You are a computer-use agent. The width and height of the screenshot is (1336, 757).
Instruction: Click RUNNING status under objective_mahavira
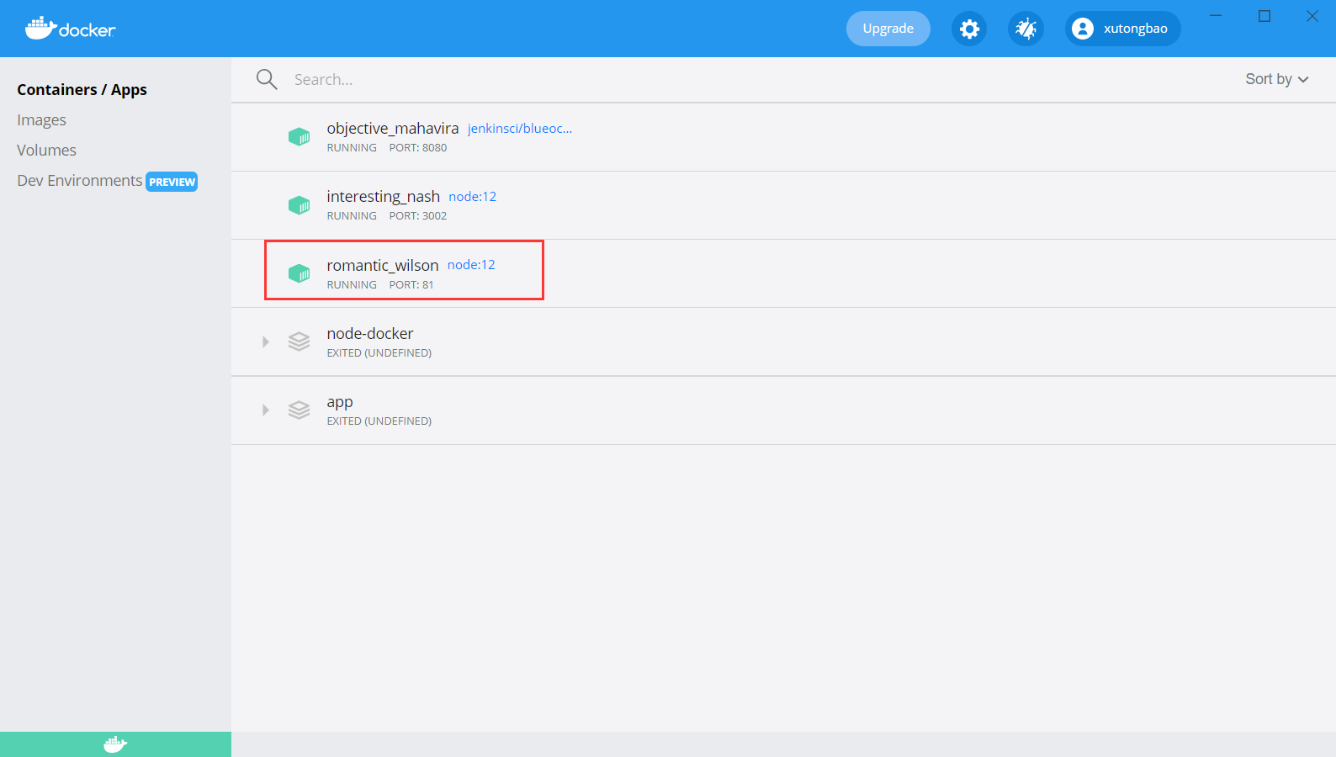[x=352, y=148]
